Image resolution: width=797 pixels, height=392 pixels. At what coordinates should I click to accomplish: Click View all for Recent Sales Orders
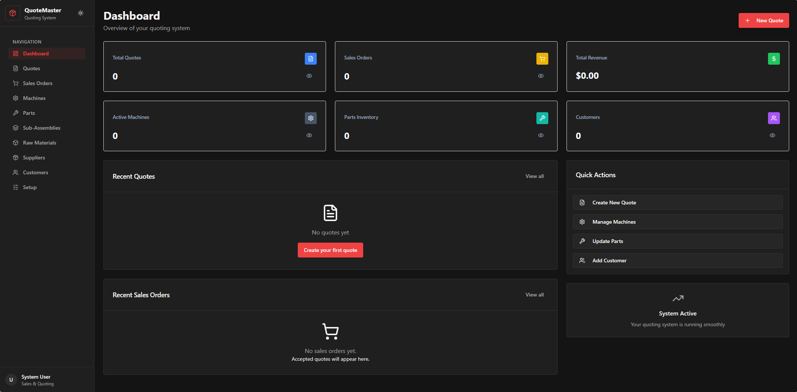[534, 295]
